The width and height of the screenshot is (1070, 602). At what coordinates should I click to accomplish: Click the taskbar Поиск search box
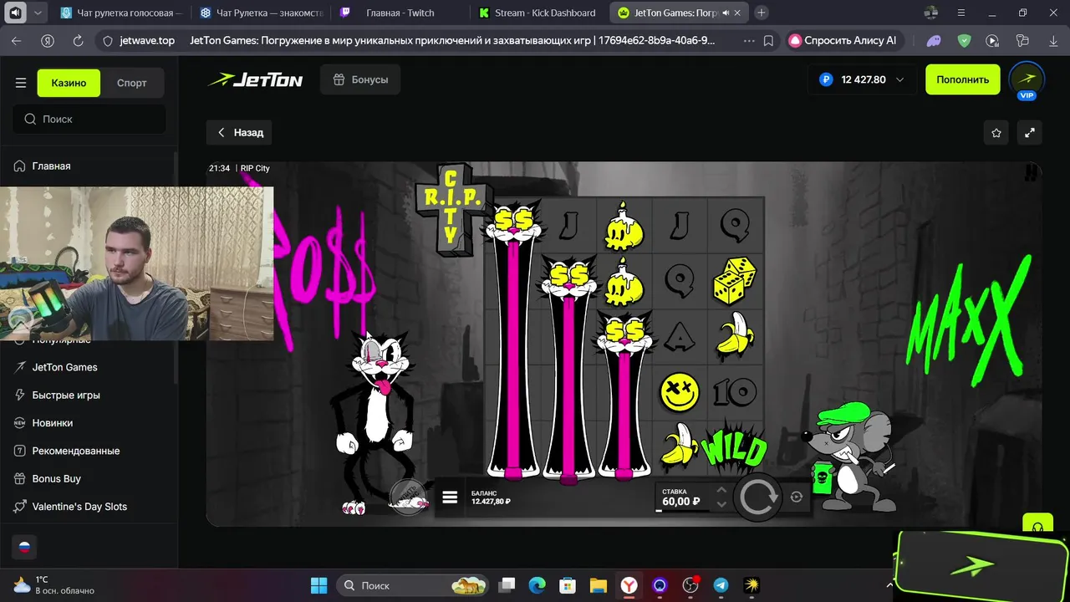point(413,585)
